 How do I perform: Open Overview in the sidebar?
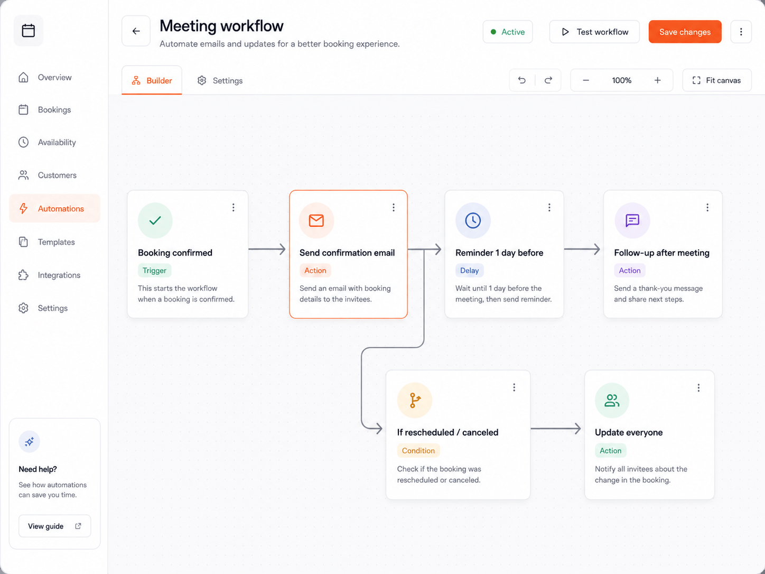click(x=54, y=77)
